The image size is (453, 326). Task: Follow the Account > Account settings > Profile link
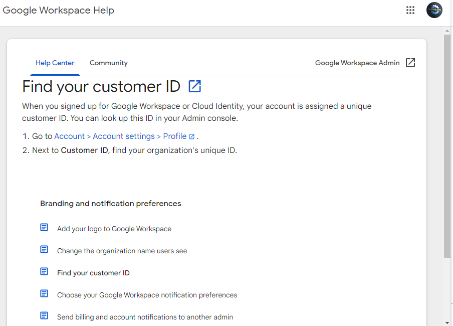click(120, 136)
